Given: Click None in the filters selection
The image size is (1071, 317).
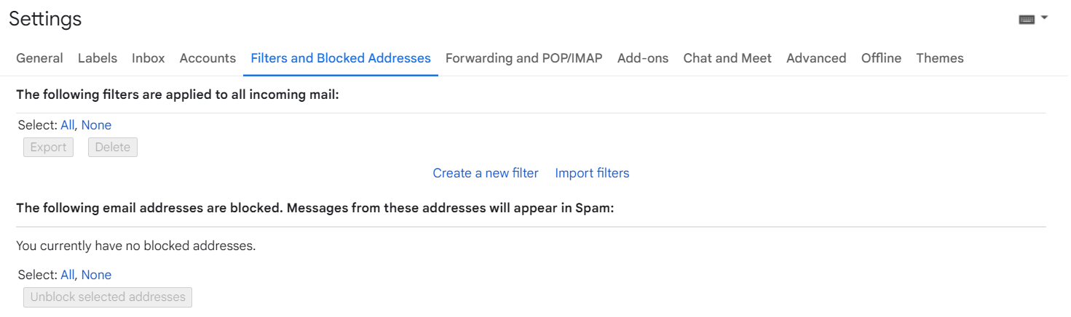Looking at the screenshot, I should [x=96, y=125].
